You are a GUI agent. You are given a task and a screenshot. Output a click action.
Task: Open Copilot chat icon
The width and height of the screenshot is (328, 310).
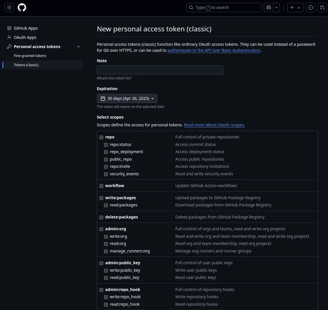coord(269,7)
